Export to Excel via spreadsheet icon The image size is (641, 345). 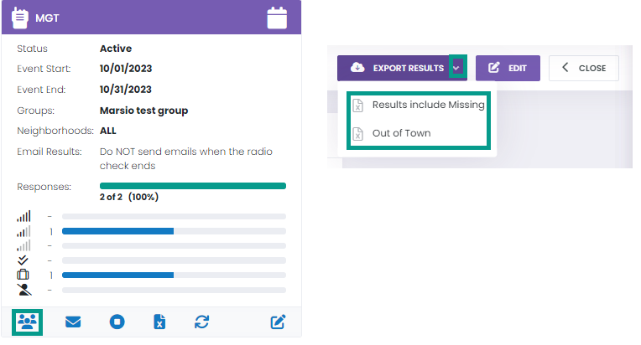(x=159, y=322)
